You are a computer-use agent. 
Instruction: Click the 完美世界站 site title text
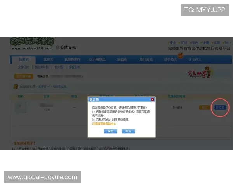click(x=66, y=48)
